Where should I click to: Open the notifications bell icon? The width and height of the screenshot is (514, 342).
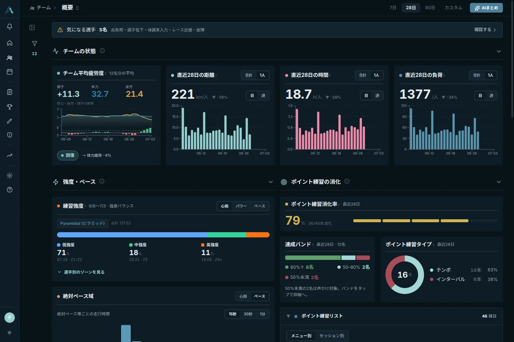10,26
